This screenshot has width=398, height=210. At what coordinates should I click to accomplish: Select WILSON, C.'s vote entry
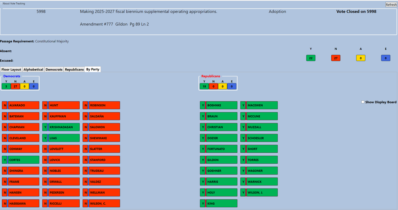[101, 203]
